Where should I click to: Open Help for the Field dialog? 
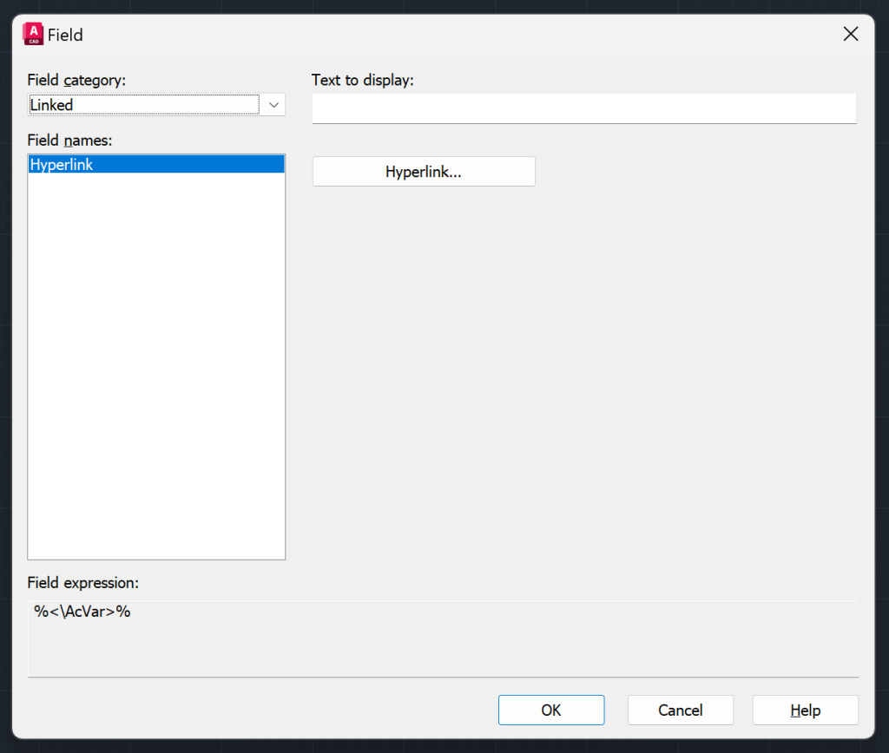point(805,710)
